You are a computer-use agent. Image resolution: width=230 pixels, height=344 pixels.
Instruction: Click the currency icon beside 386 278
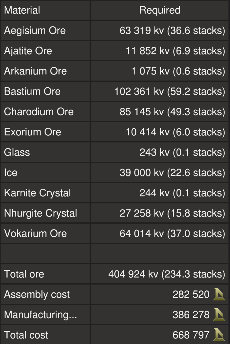click(219, 315)
